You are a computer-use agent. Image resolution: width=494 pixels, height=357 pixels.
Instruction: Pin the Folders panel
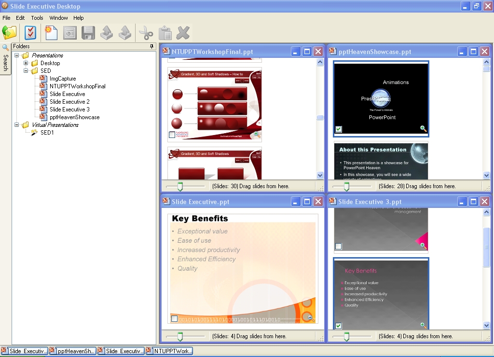click(x=151, y=46)
